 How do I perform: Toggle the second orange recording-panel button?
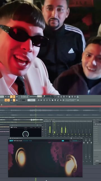(x=14, y=96)
